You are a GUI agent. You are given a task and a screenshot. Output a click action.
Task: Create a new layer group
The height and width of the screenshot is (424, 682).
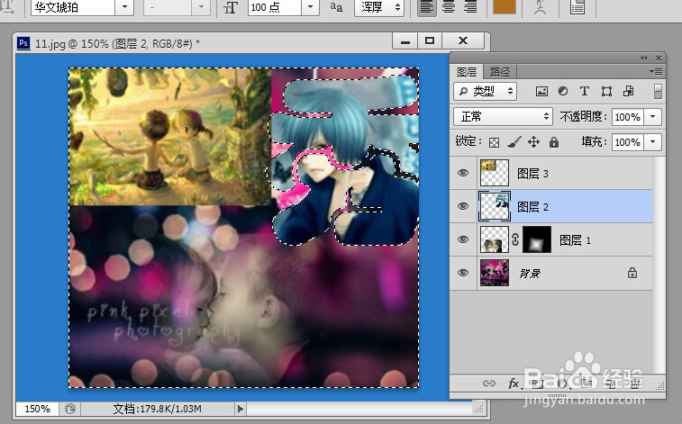click(x=587, y=383)
